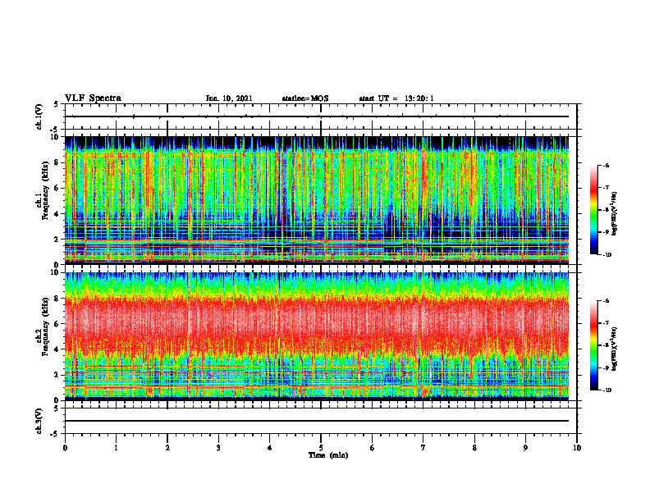Click time axis tick label "1"
This screenshot has height=502, width=650.
116,448
